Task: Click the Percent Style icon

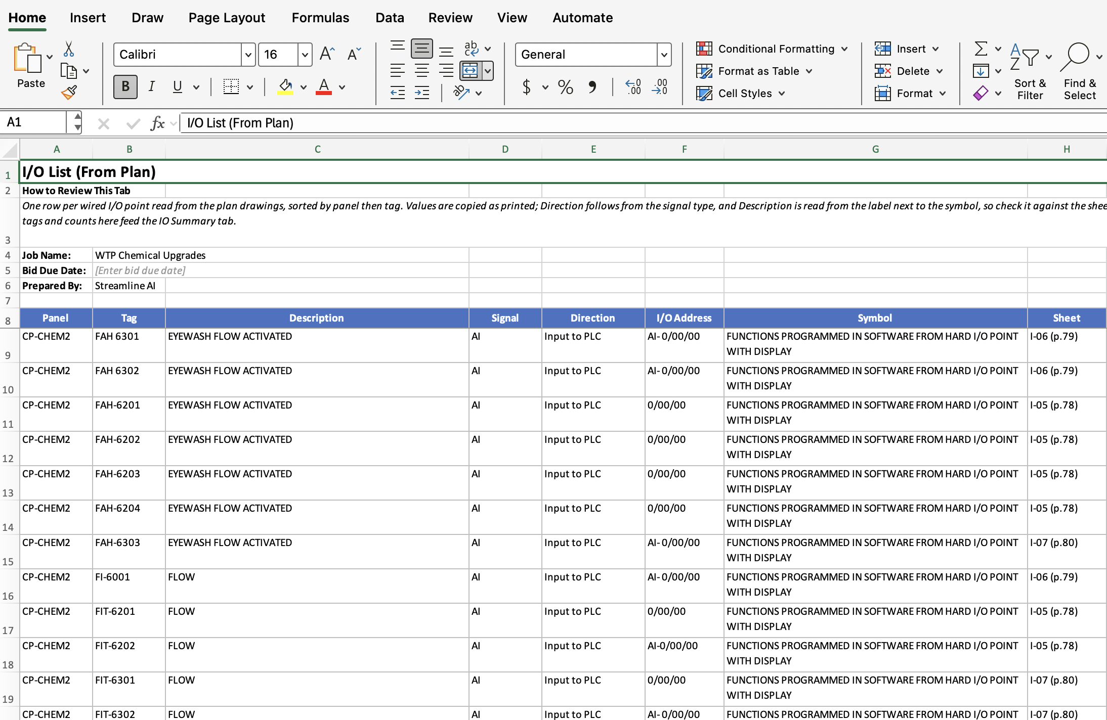Action: [566, 87]
